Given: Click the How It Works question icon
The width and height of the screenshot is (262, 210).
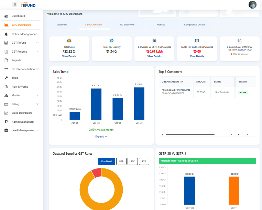Looking at the screenshot, I should (6, 87).
